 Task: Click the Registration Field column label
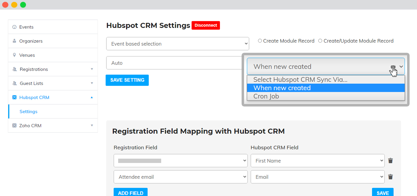pyautogui.click(x=135, y=148)
